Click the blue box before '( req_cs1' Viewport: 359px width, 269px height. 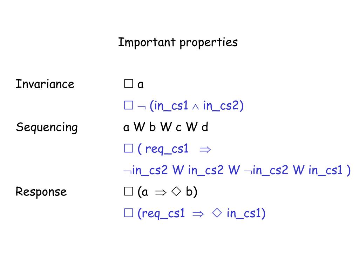click(x=128, y=148)
